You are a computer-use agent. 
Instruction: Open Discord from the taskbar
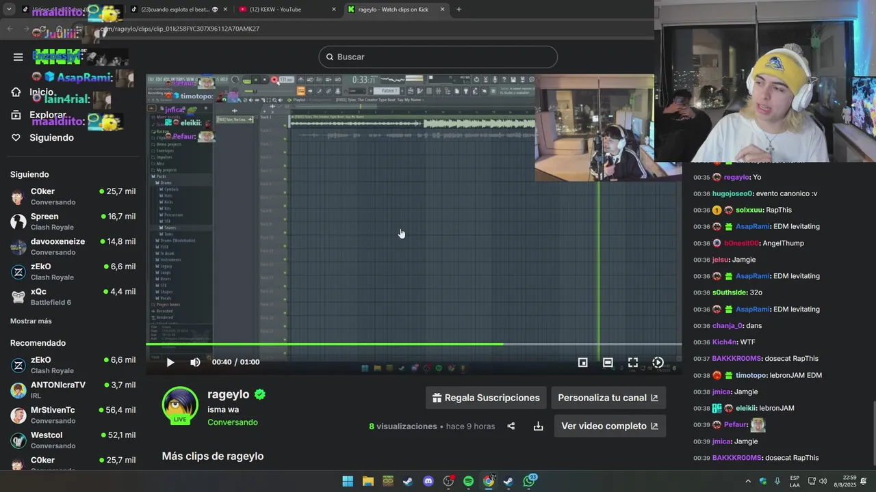pyautogui.click(x=428, y=481)
